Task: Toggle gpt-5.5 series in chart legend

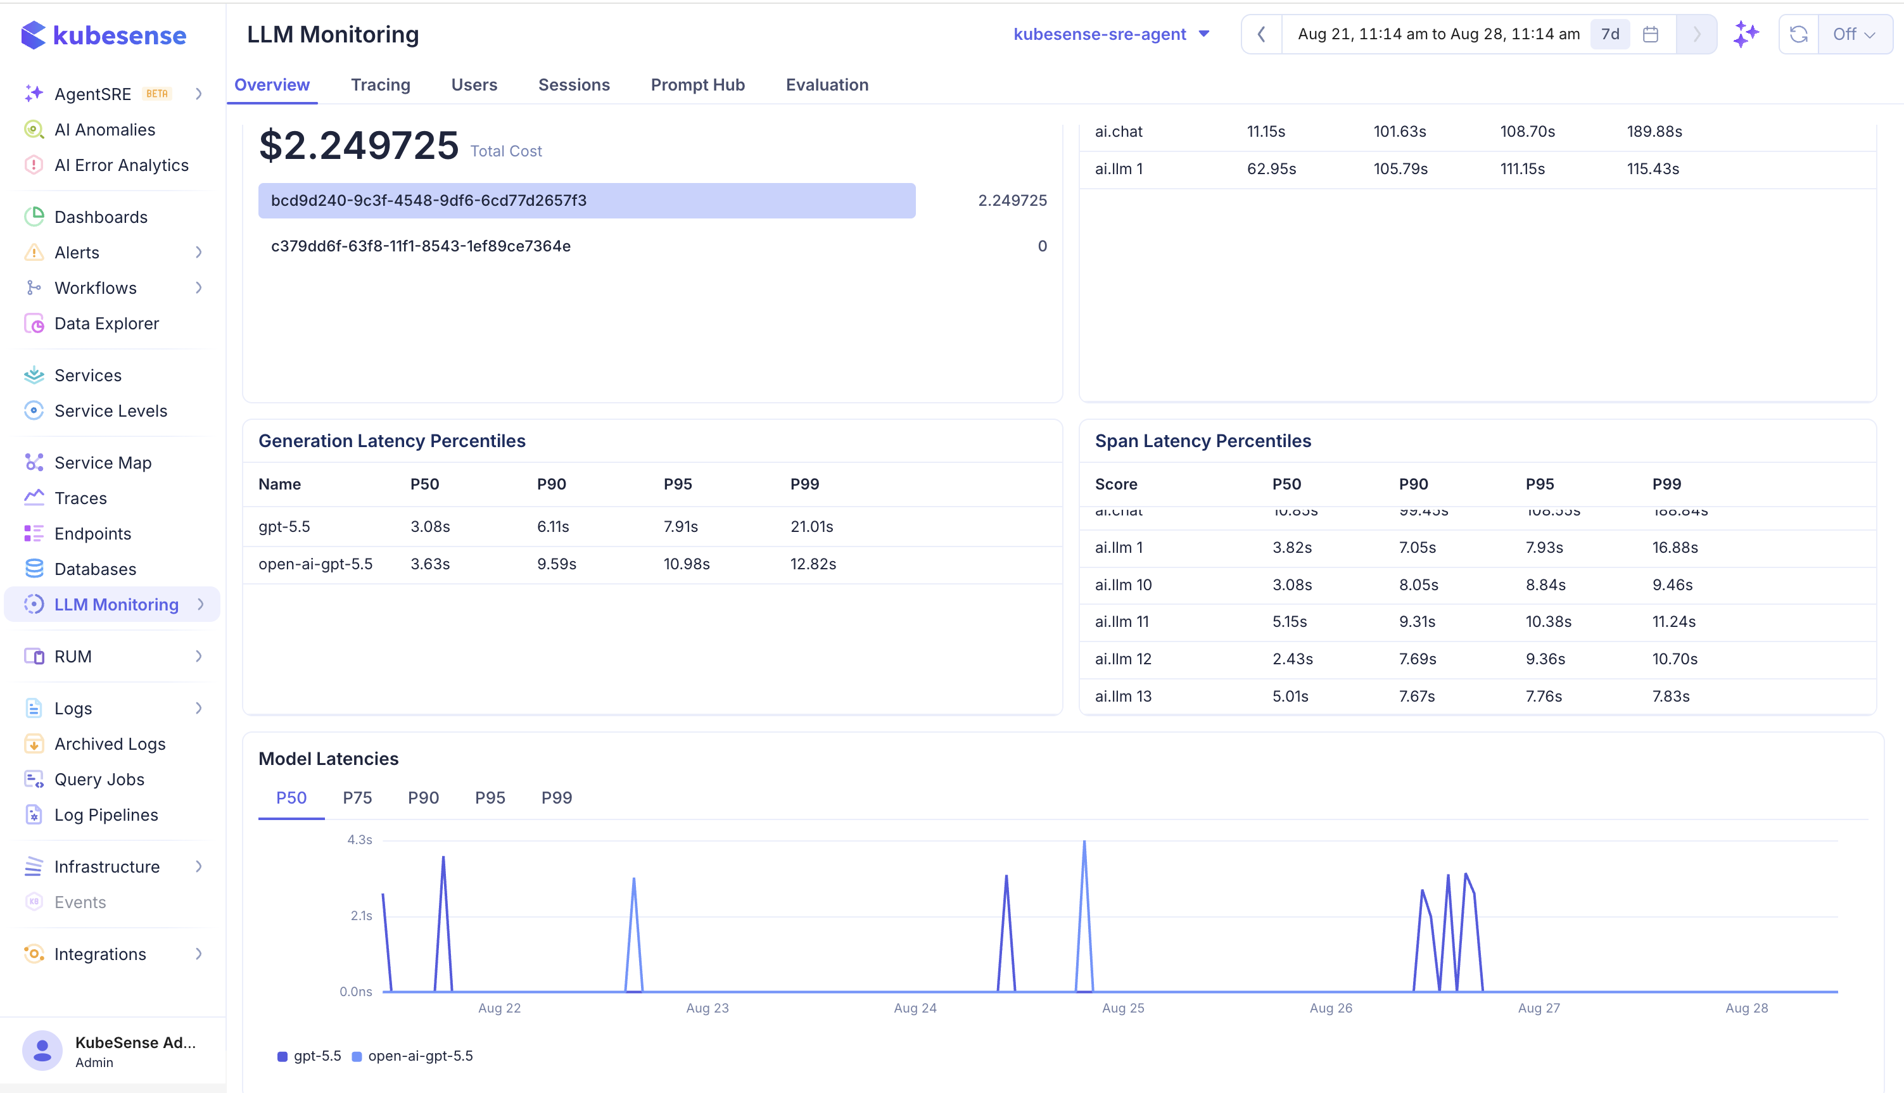Action: [x=308, y=1056]
